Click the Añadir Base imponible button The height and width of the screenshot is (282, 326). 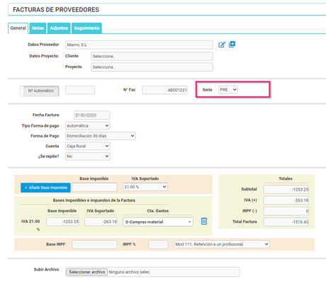(45, 188)
